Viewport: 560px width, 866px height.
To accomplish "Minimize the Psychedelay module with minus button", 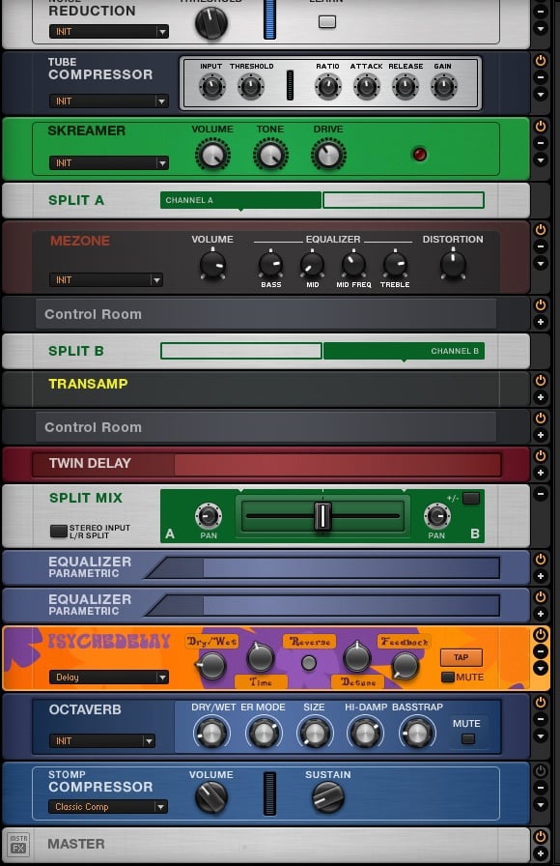I will click(541, 651).
